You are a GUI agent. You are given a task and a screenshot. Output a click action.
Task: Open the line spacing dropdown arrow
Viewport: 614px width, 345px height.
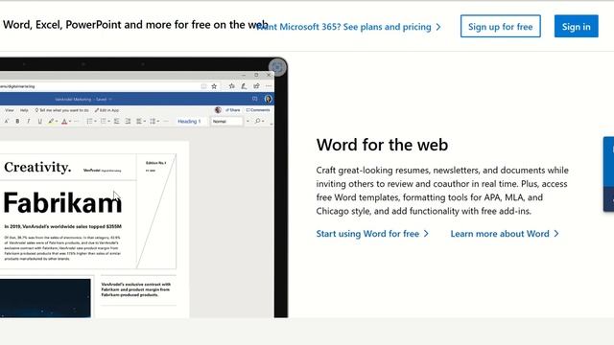click(x=157, y=121)
